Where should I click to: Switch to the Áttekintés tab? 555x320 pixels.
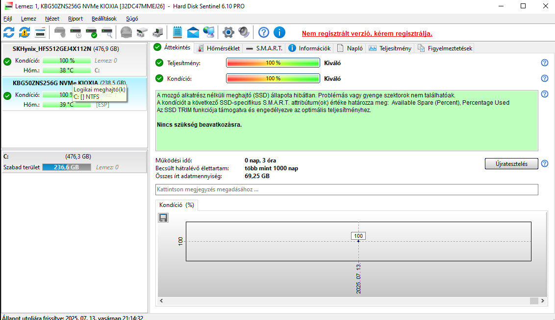coord(173,47)
